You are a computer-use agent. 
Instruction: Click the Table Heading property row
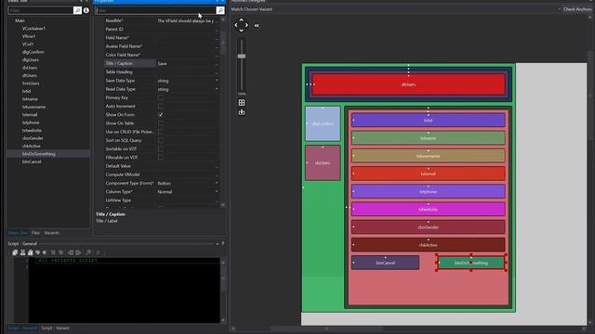(162, 72)
